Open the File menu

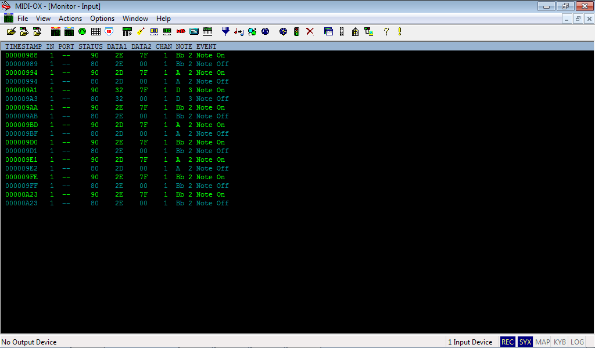click(23, 18)
